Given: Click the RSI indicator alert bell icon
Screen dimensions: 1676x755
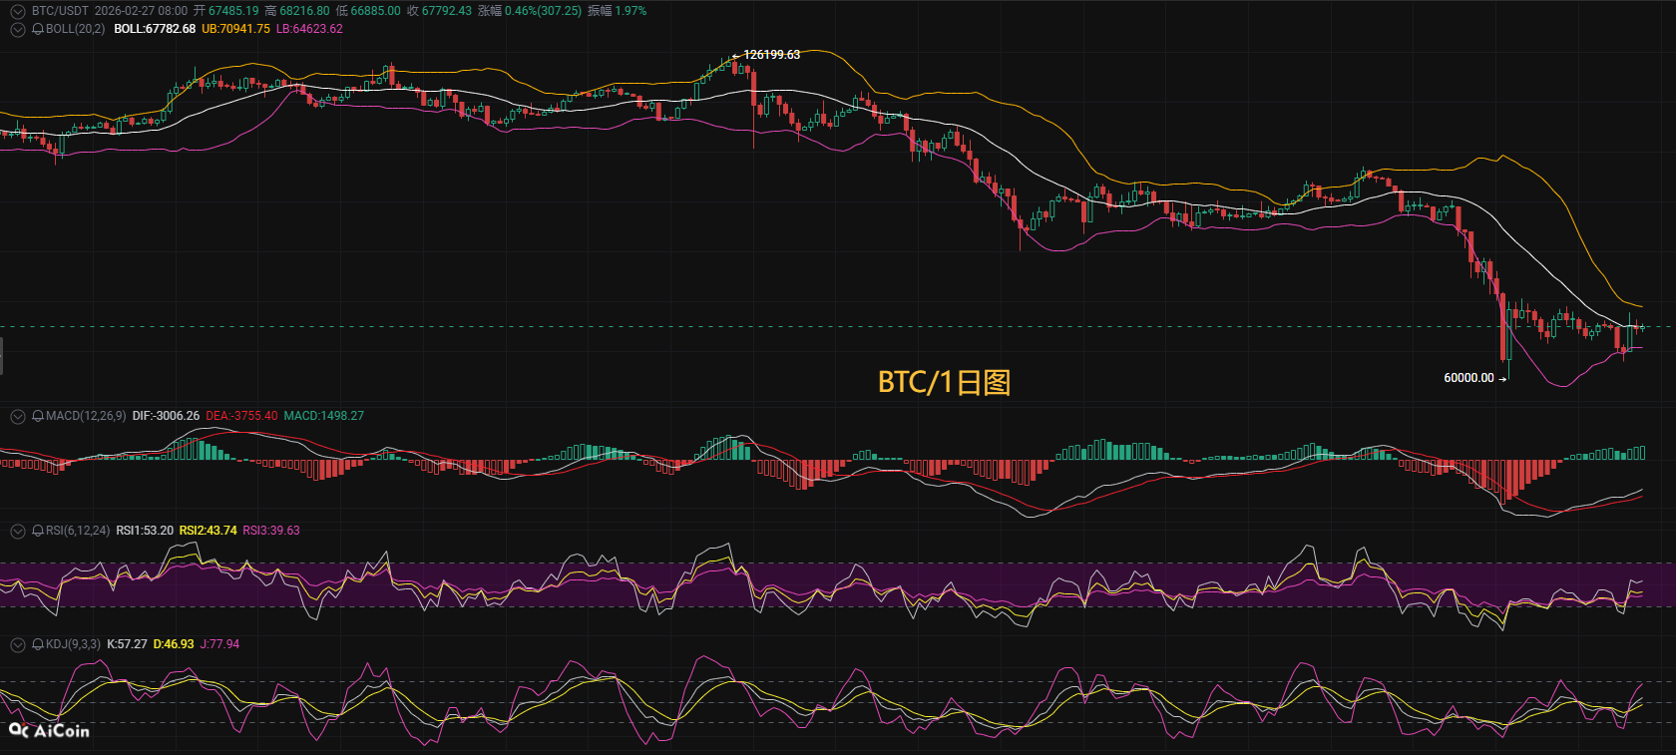Looking at the screenshot, I should pyautogui.click(x=38, y=531).
